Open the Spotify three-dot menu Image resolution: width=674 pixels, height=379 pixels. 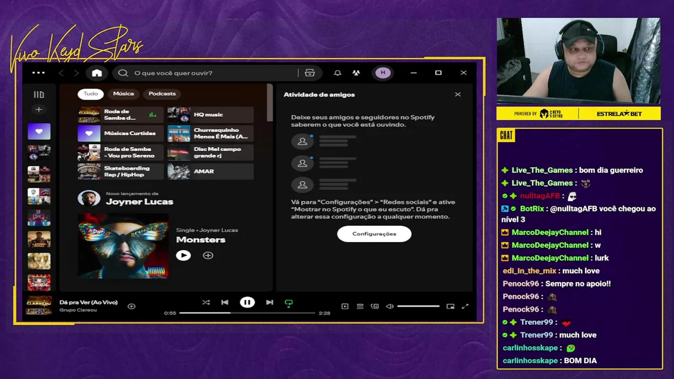point(38,73)
